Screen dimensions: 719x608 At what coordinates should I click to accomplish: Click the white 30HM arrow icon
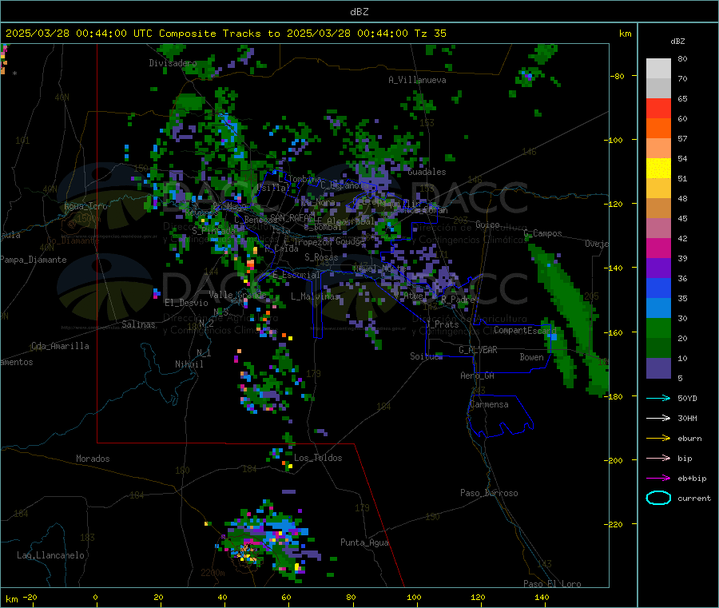pos(658,418)
